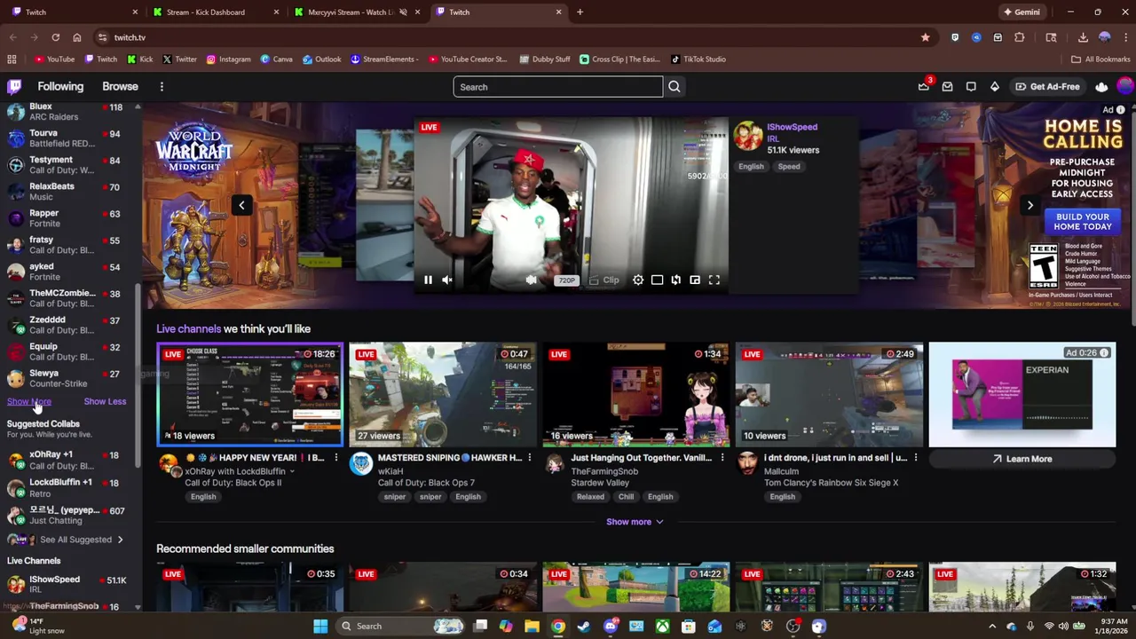Unmute the featured stream audio
Screen dimensions: 1136x639
(x=447, y=280)
